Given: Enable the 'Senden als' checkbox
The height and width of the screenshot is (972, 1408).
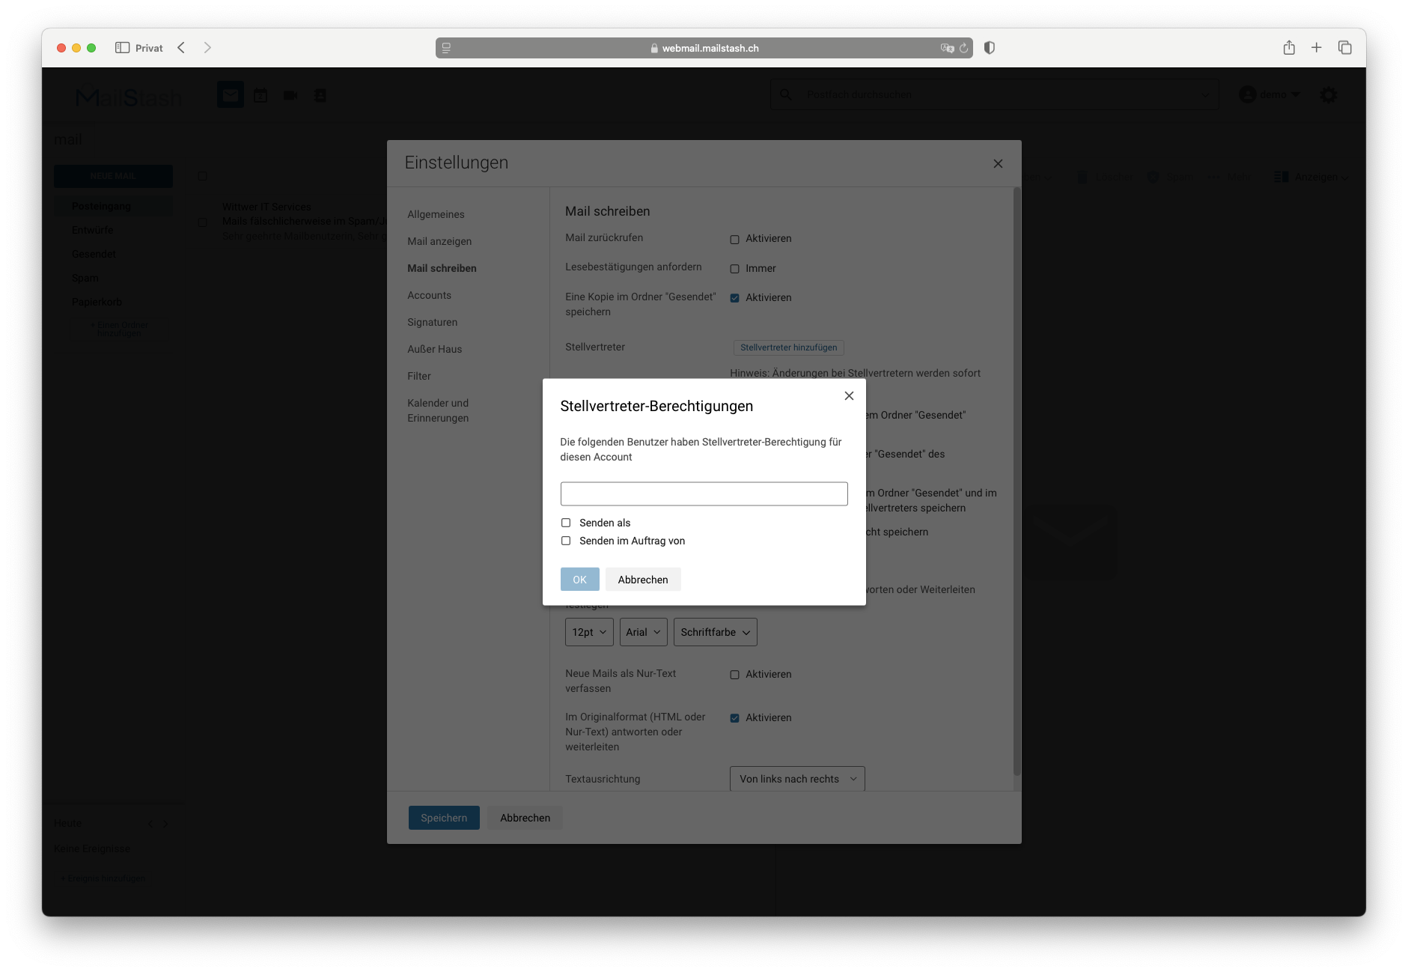Looking at the screenshot, I should (x=566, y=523).
